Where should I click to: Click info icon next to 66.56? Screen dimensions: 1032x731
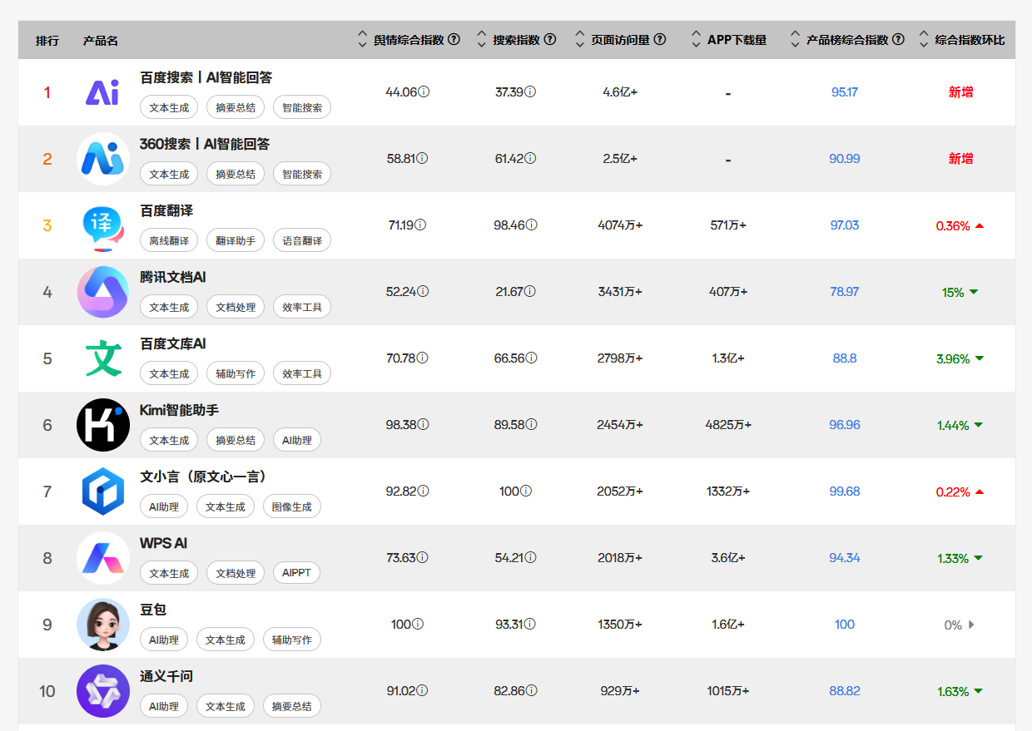tap(531, 358)
